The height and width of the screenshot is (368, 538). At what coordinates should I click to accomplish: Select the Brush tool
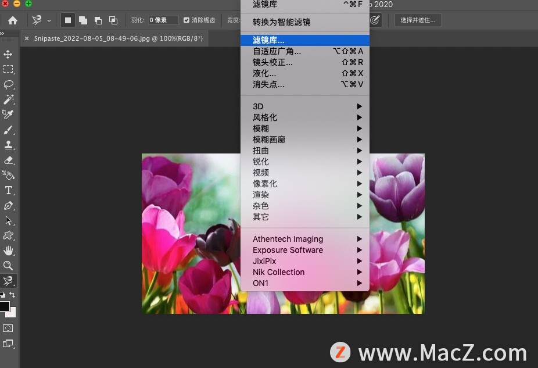[x=8, y=130]
